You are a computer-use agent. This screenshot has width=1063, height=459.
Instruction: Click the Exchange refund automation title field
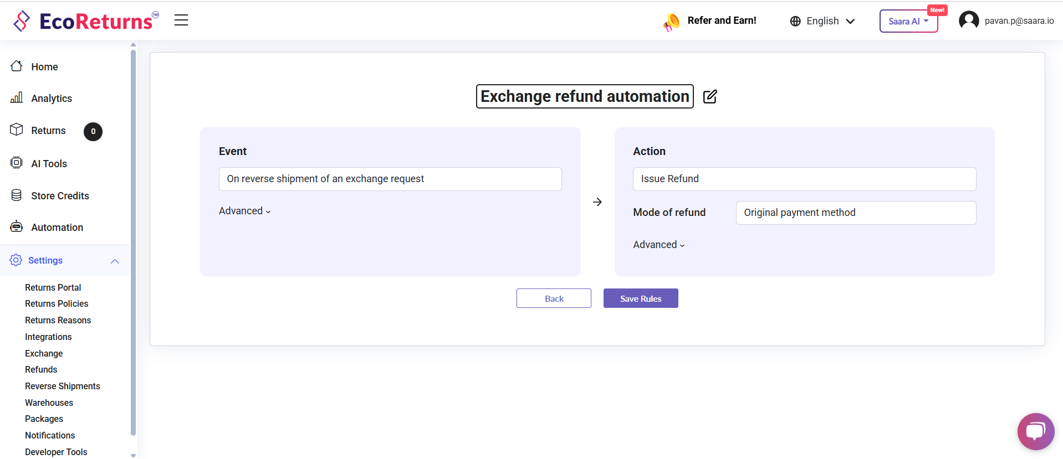584,96
